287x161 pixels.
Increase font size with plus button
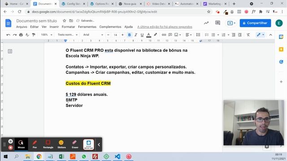pyautogui.click(x=122, y=35)
